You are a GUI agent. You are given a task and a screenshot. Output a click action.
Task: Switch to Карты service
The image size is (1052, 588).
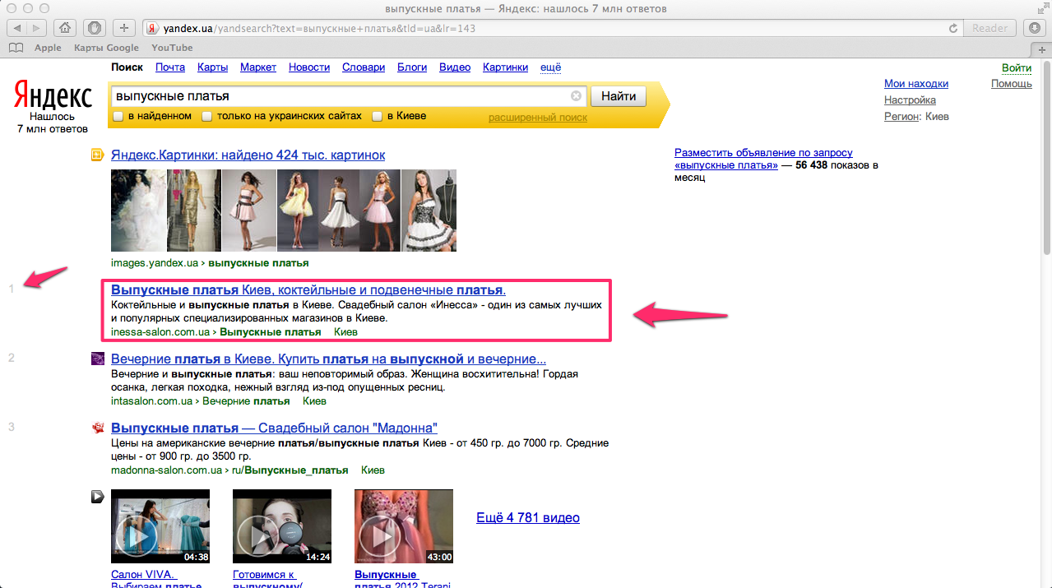tap(213, 67)
